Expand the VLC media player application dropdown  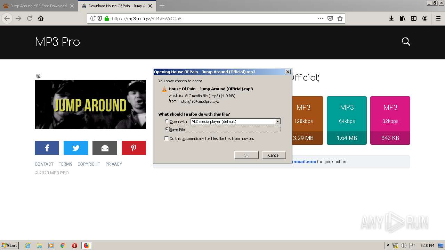pyautogui.click(x=277, y=122)
